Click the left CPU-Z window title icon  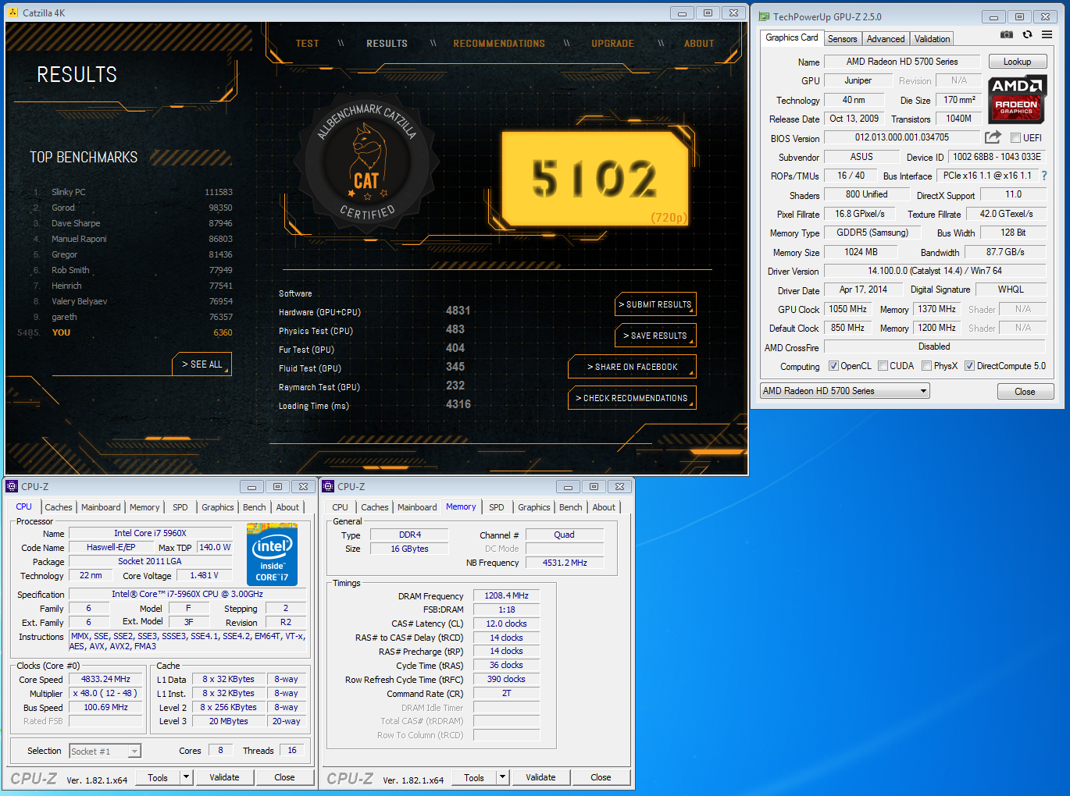[12, 486]
